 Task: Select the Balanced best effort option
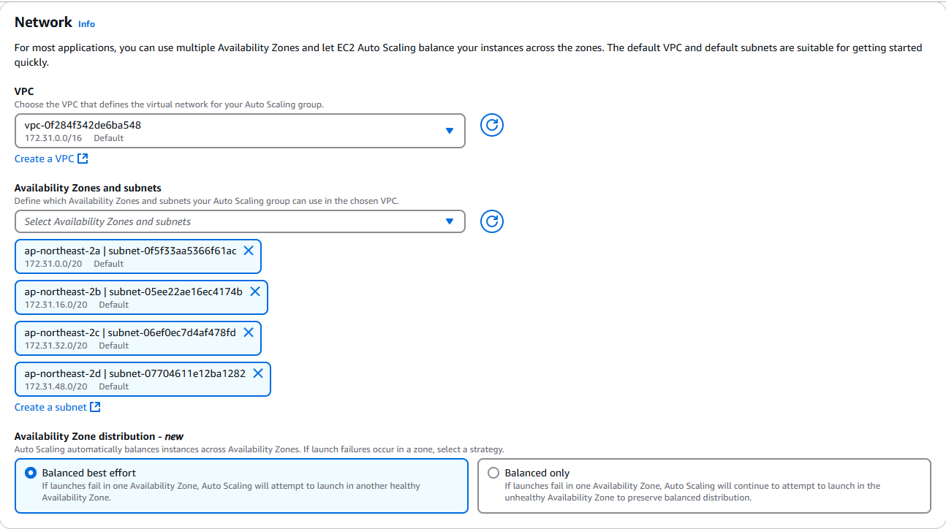pos(241,486)
